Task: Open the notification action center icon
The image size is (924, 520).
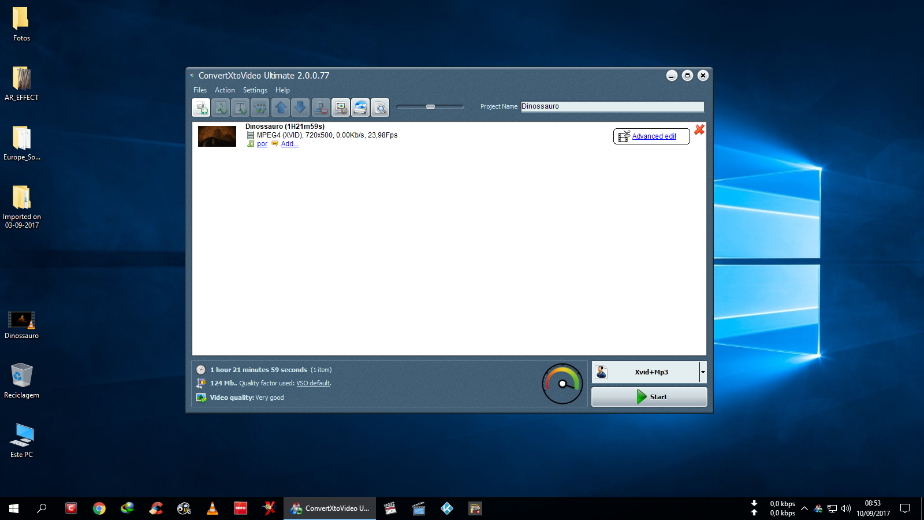Action: coord(905,508)
